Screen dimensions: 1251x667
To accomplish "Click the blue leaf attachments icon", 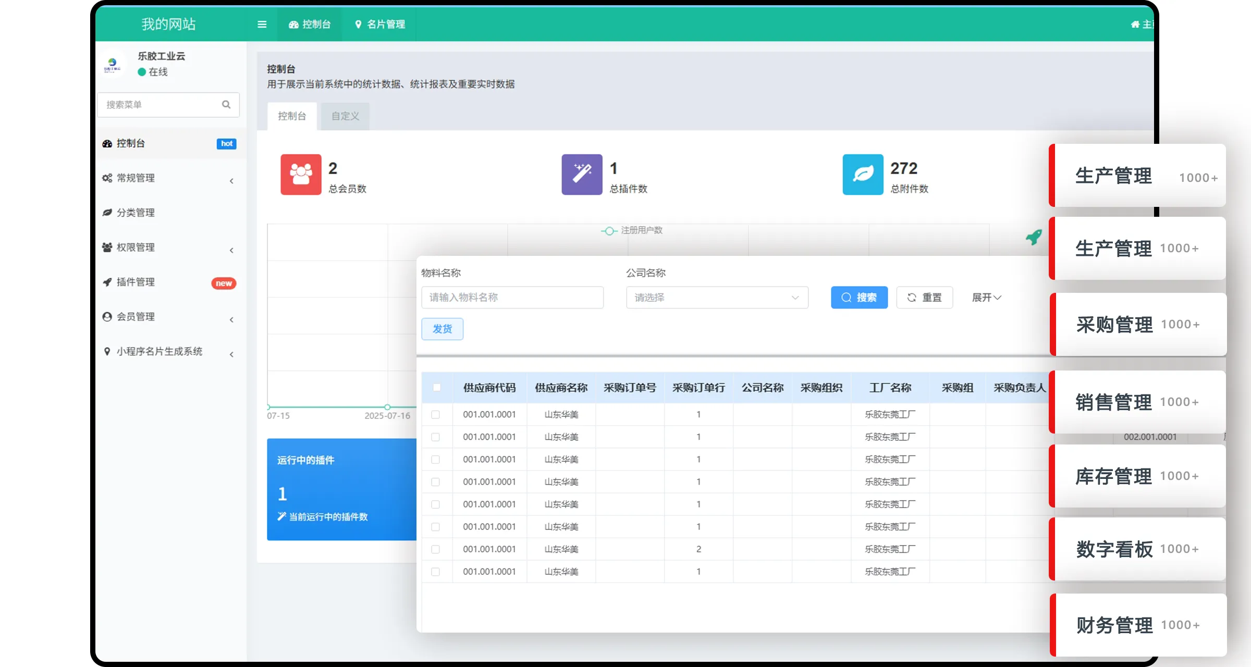I will pos(863,175).
